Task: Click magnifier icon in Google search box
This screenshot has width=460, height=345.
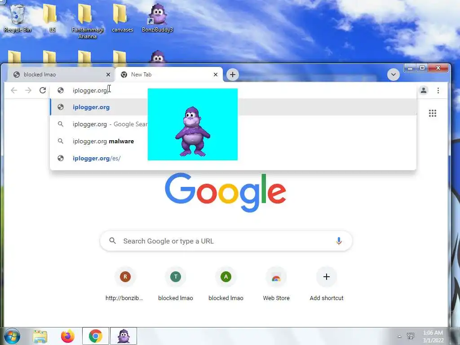Action: point(113,241)
